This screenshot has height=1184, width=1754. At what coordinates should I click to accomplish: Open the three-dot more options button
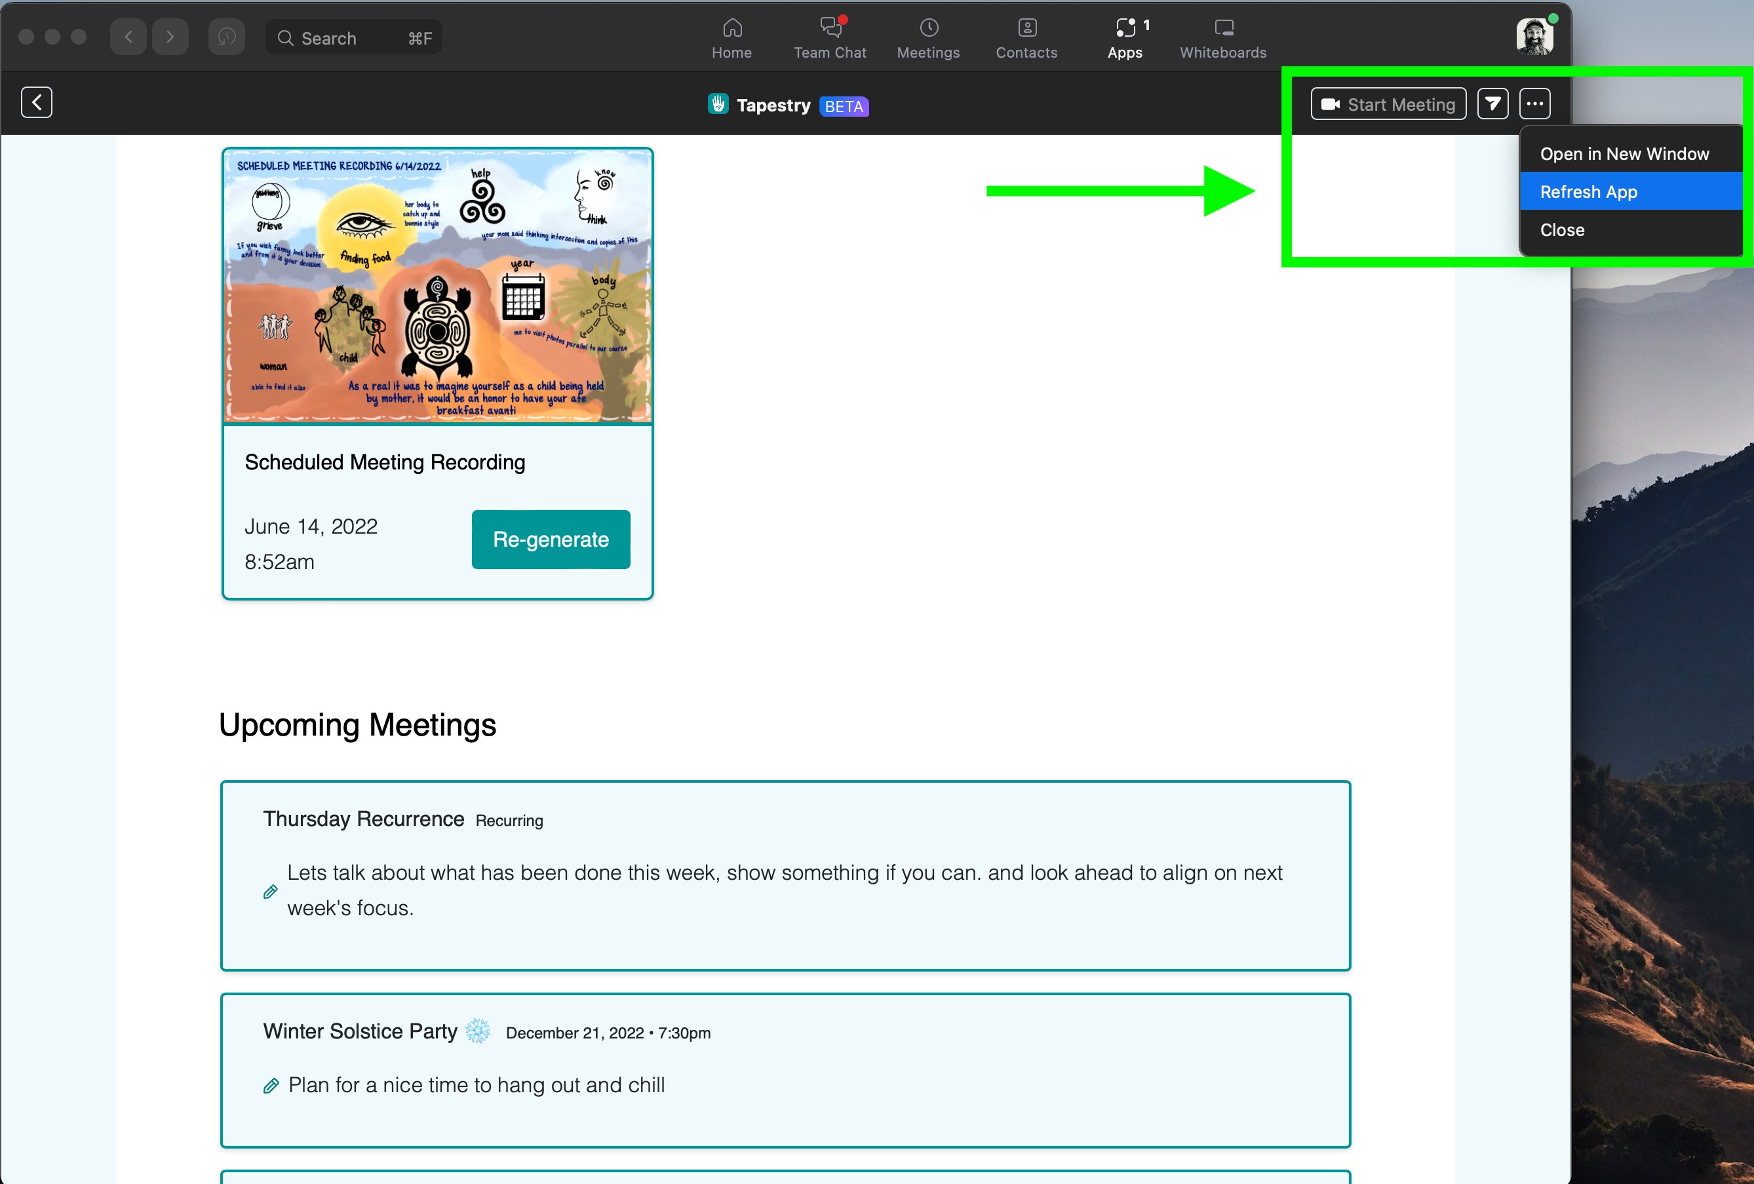(x=1534, y=104)
